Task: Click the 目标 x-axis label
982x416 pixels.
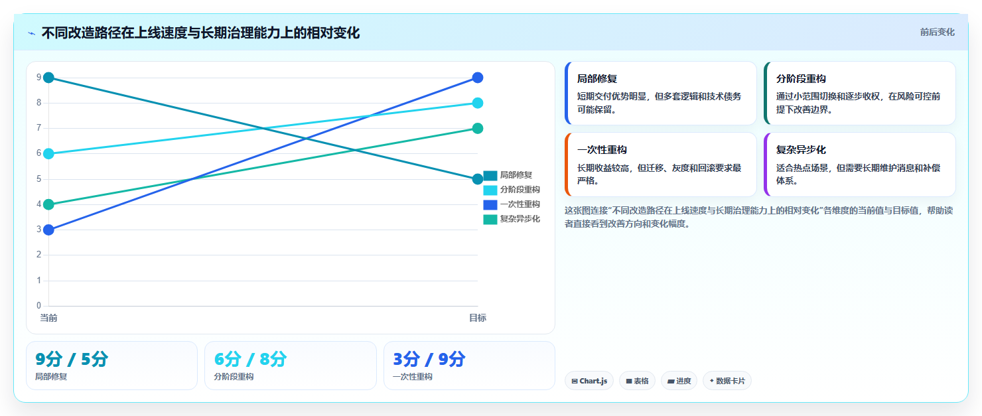Action: point(478,318)
